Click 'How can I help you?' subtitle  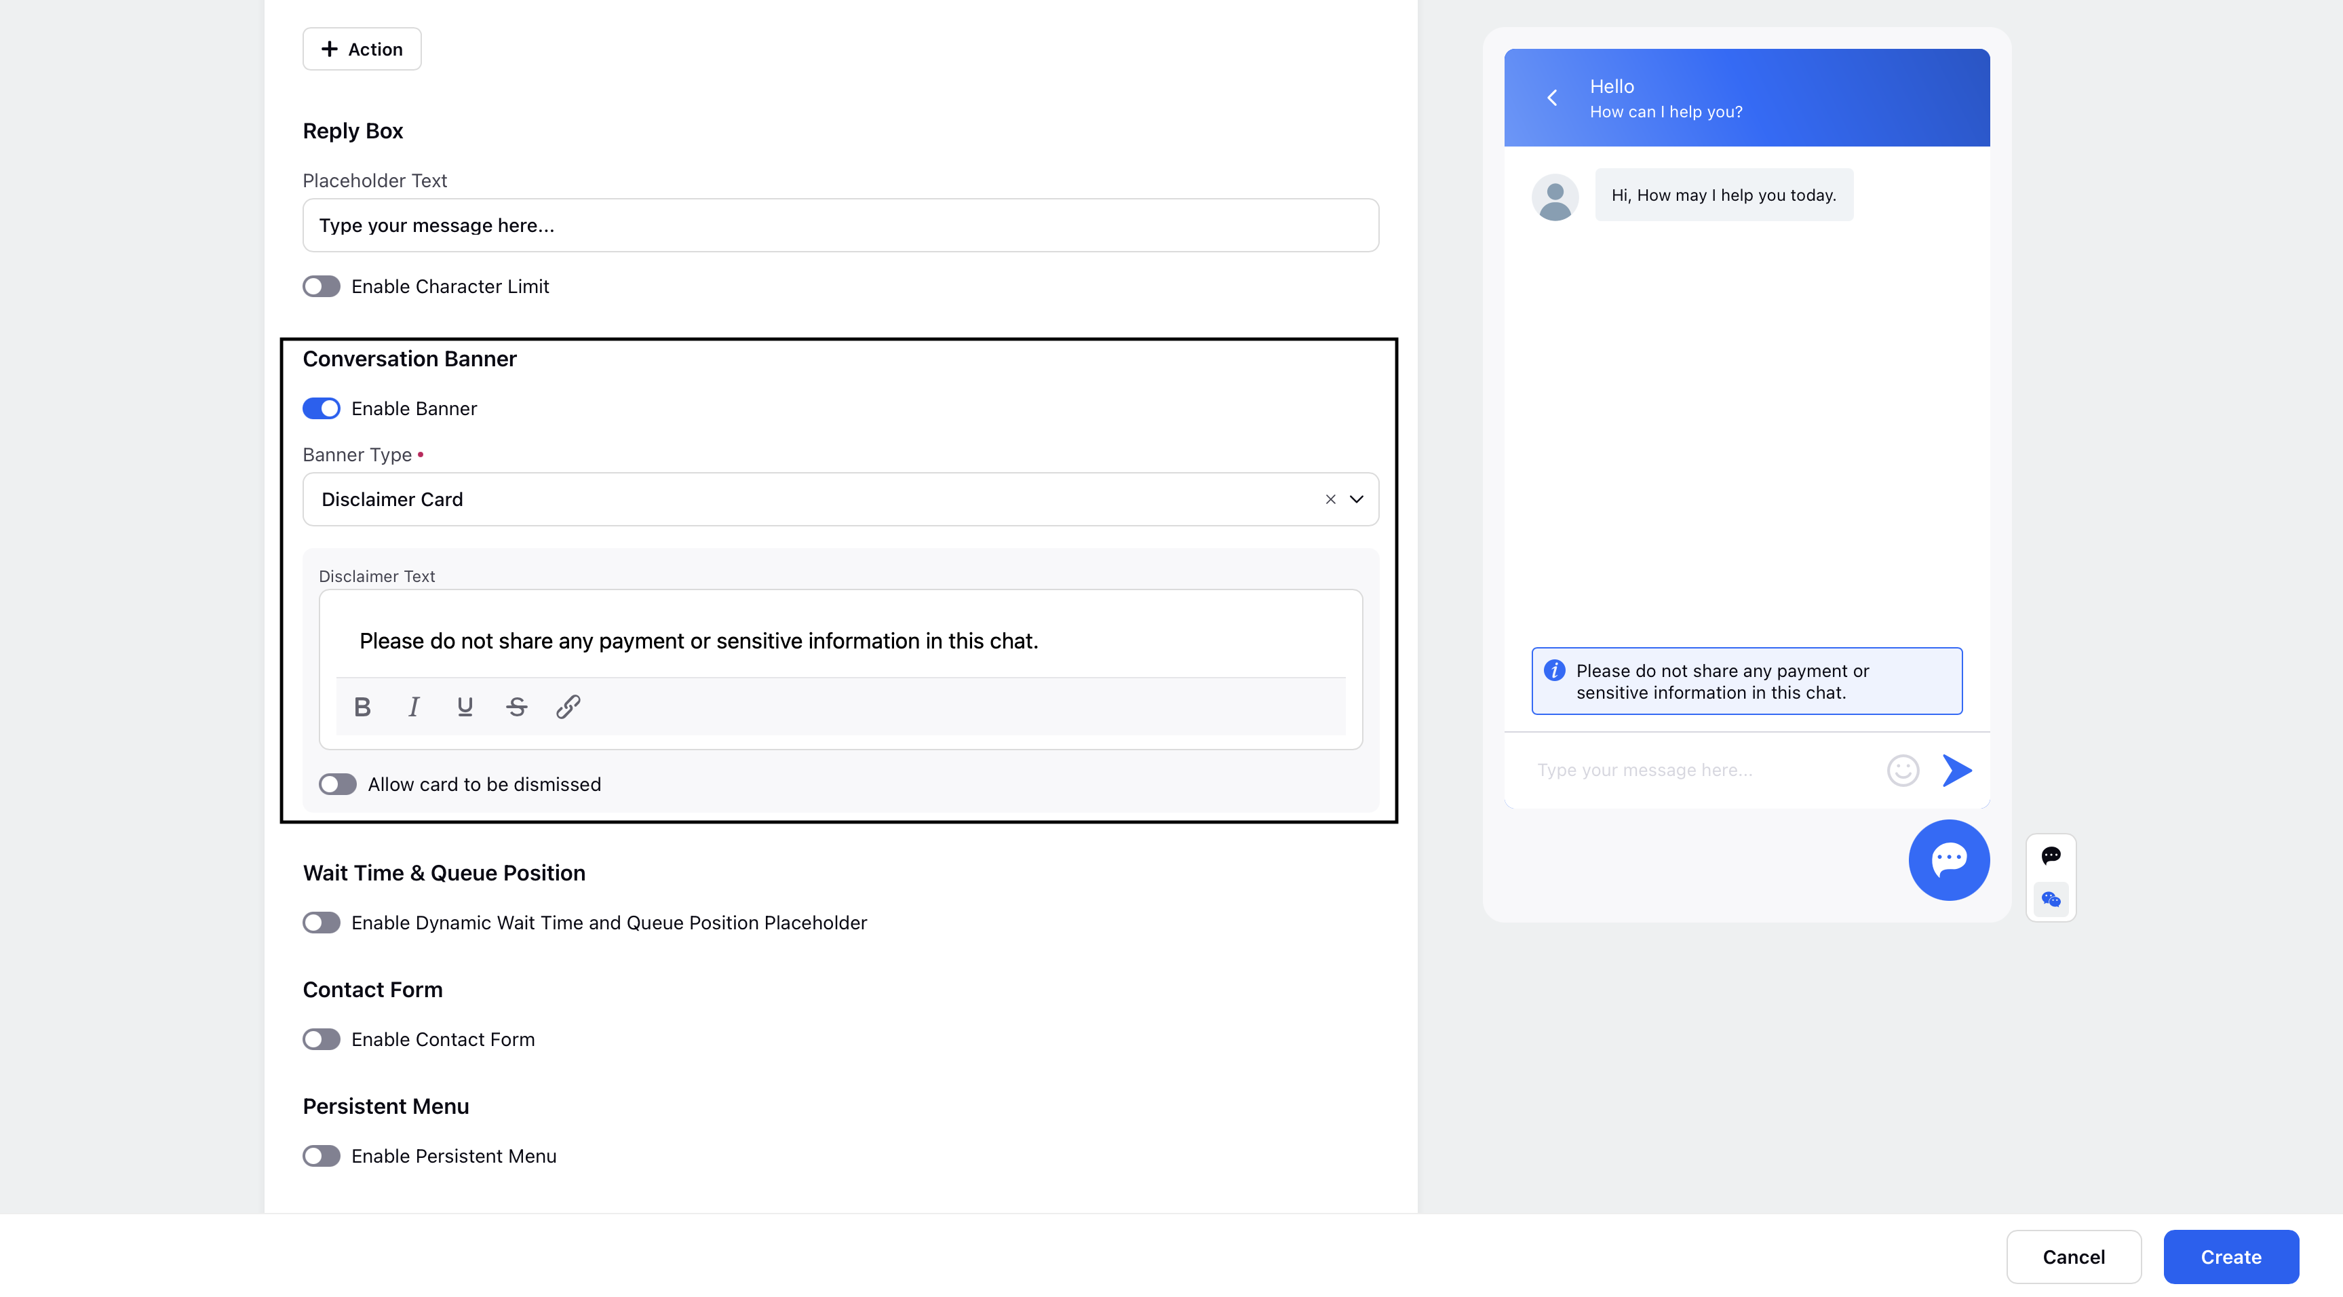click(1666, 112)
